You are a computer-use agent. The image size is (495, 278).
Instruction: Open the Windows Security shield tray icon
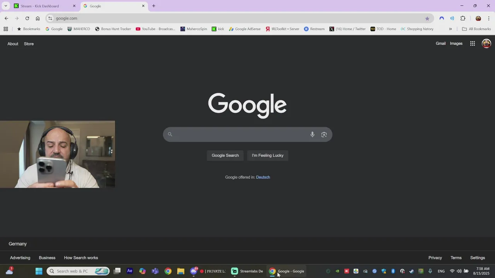[384, 271]
